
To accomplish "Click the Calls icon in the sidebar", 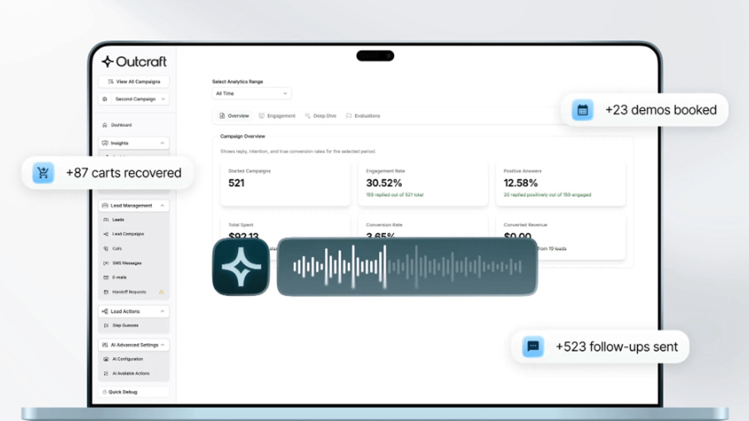I will click(106, 248).
